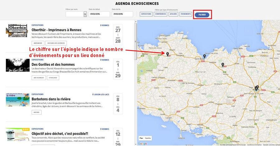Click the map pin near Bégard
280x146 pixels.
[167, 54]
